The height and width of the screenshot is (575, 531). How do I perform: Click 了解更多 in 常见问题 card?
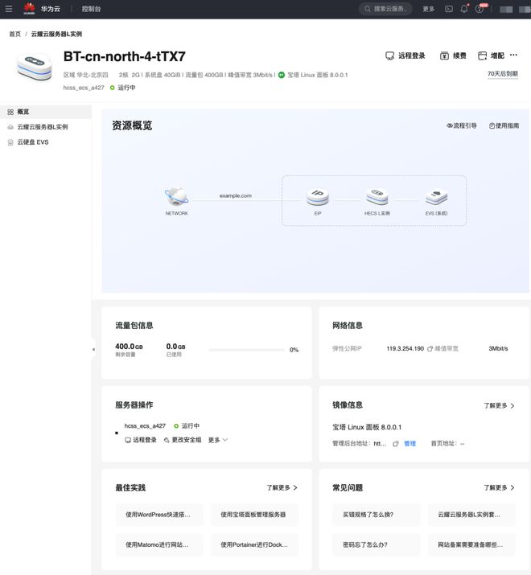pos(499,487)
